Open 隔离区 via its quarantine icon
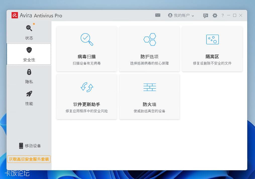The height and width of the screenshot is (179, 255). pyautogui.click(x=212, y=39)
